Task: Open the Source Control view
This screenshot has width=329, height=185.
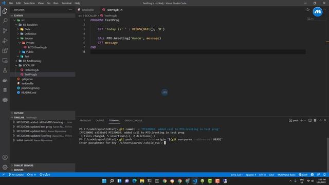Action: tap(5, 31)
